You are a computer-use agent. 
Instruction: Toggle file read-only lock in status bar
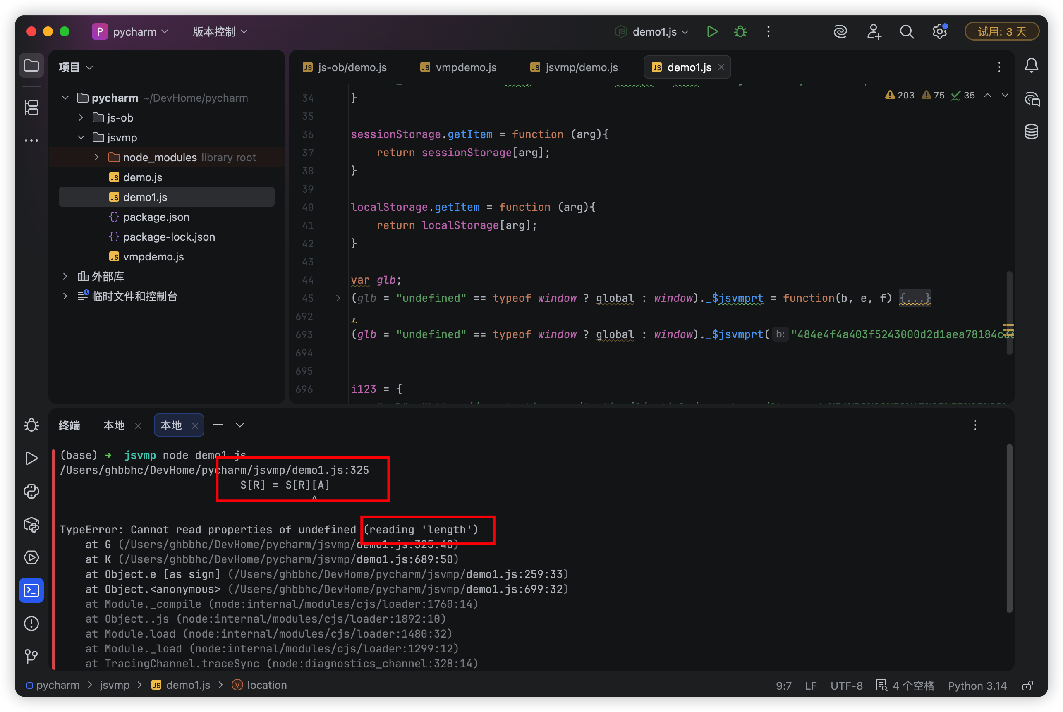pos(1027,685)
